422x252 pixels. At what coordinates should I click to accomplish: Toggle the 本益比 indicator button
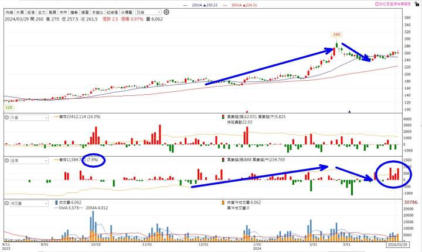tap(97, 12)
